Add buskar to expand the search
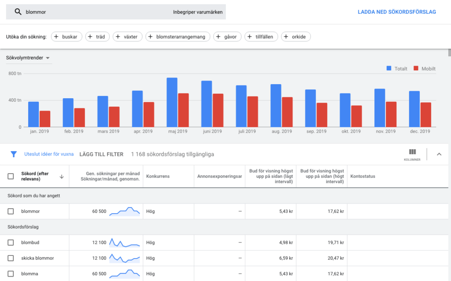Viewport: 451px width, 281px height. (x=67, y=37)
